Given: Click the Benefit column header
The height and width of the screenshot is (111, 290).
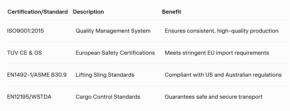Looking at the screenshot, I should click(x=172, y=12).
